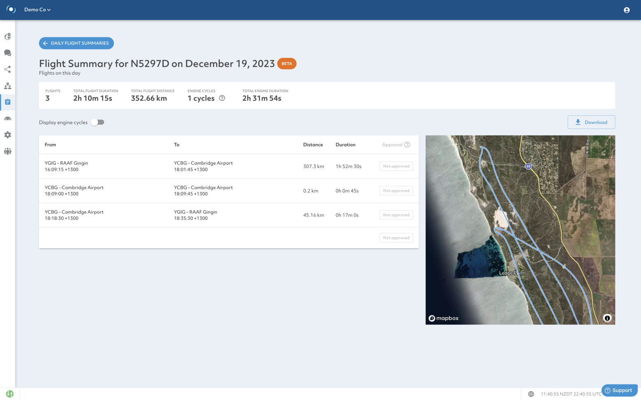This screenshot has width=641, height=400.
Task: Open the people group sidebar icon
Action: pos(7,151)
